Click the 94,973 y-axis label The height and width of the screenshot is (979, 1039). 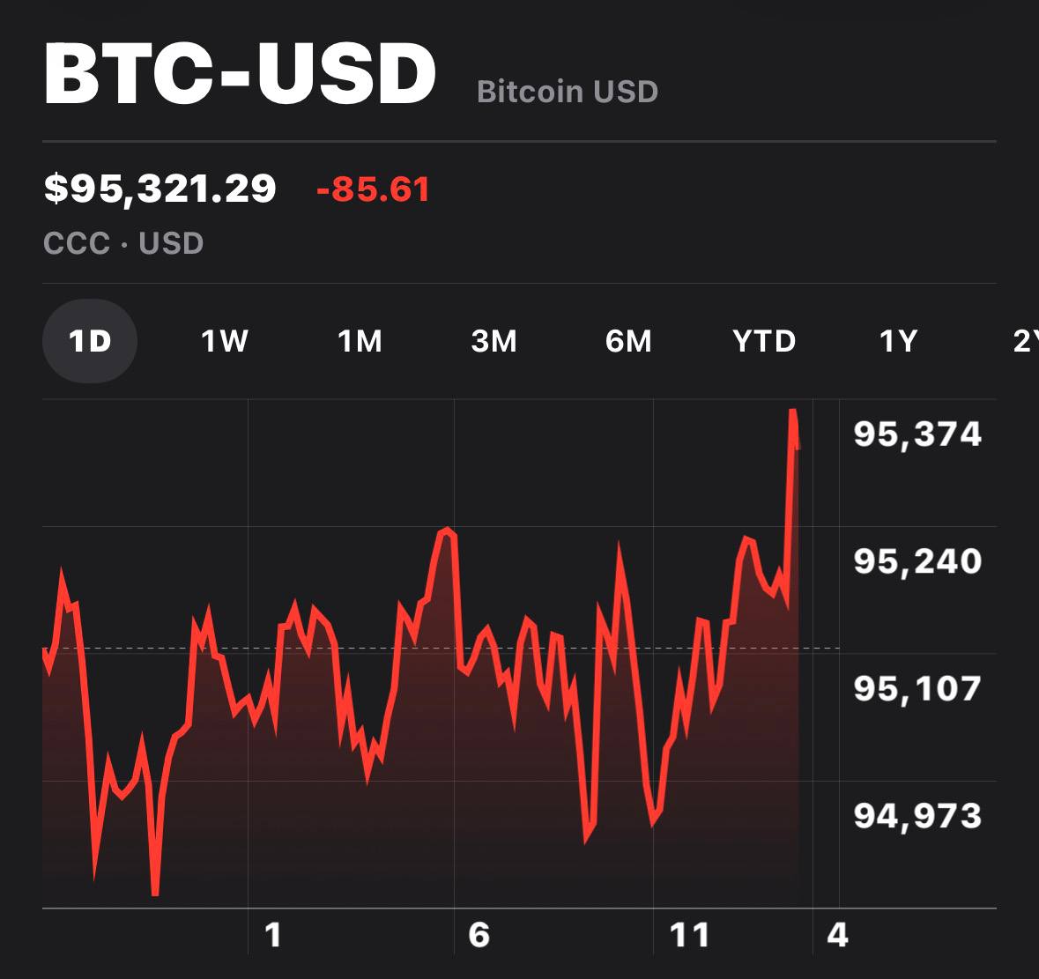[x=917, y=815]
